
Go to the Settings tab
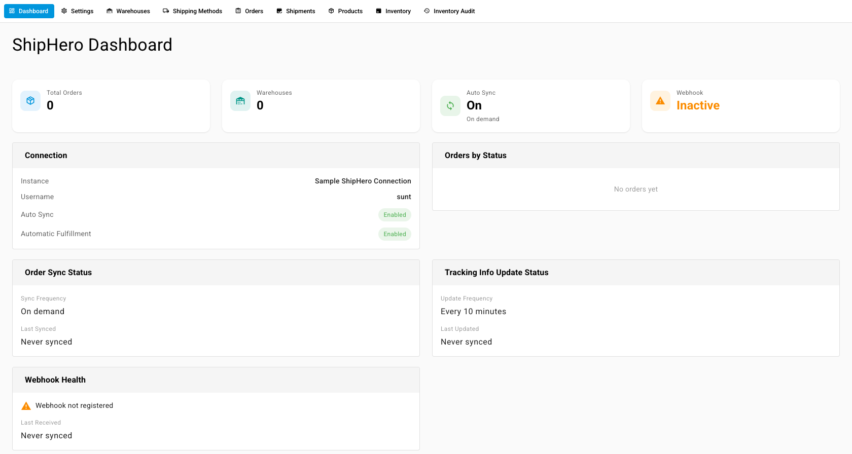(78, 11)
